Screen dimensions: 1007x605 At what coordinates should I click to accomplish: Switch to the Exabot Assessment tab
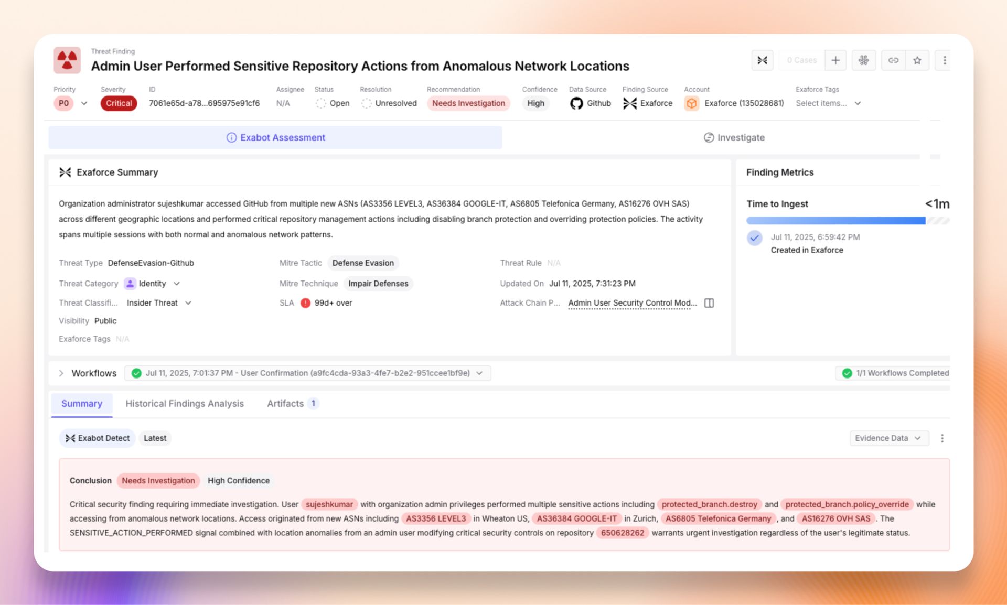click(275, 137)
